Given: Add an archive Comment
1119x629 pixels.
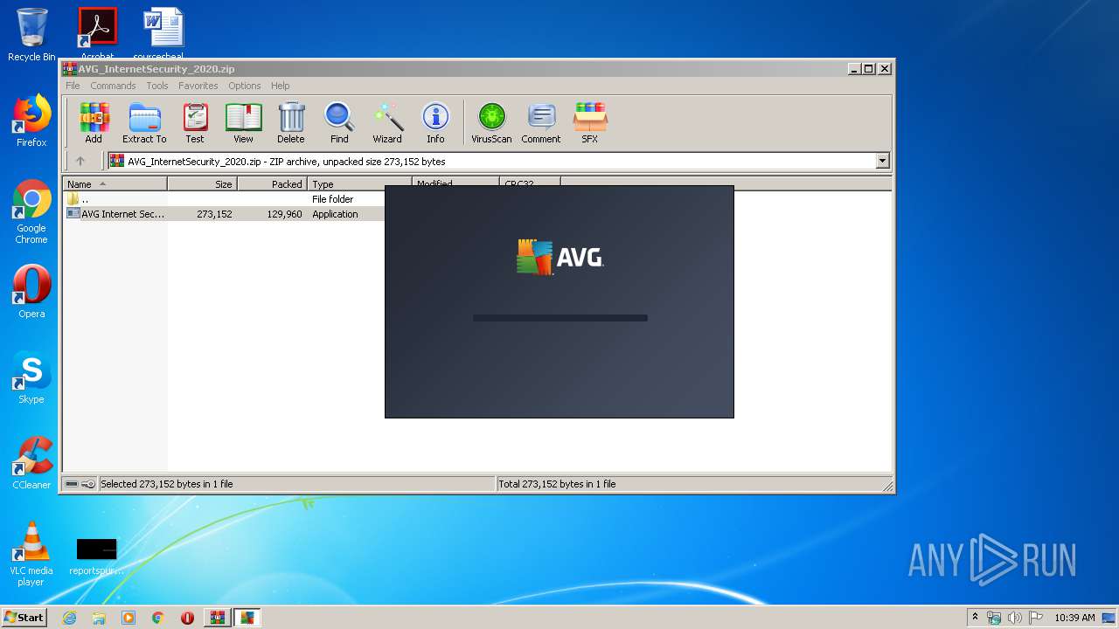Looking at the screenshot, I should [541, 123].
